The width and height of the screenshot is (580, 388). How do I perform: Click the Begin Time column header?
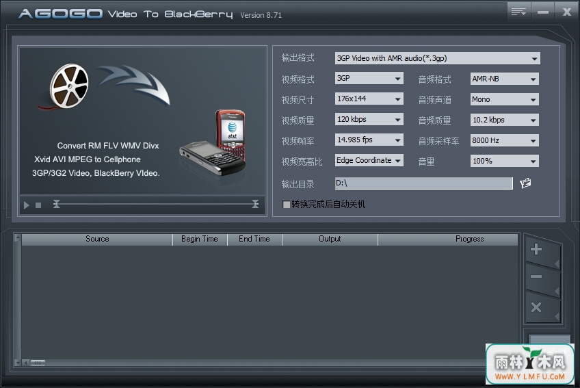200,240
